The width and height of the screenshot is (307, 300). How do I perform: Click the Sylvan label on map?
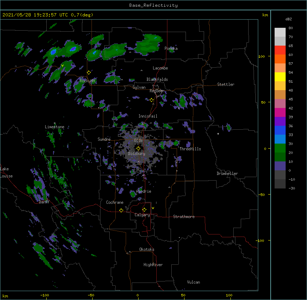click(x=139, y=87)
